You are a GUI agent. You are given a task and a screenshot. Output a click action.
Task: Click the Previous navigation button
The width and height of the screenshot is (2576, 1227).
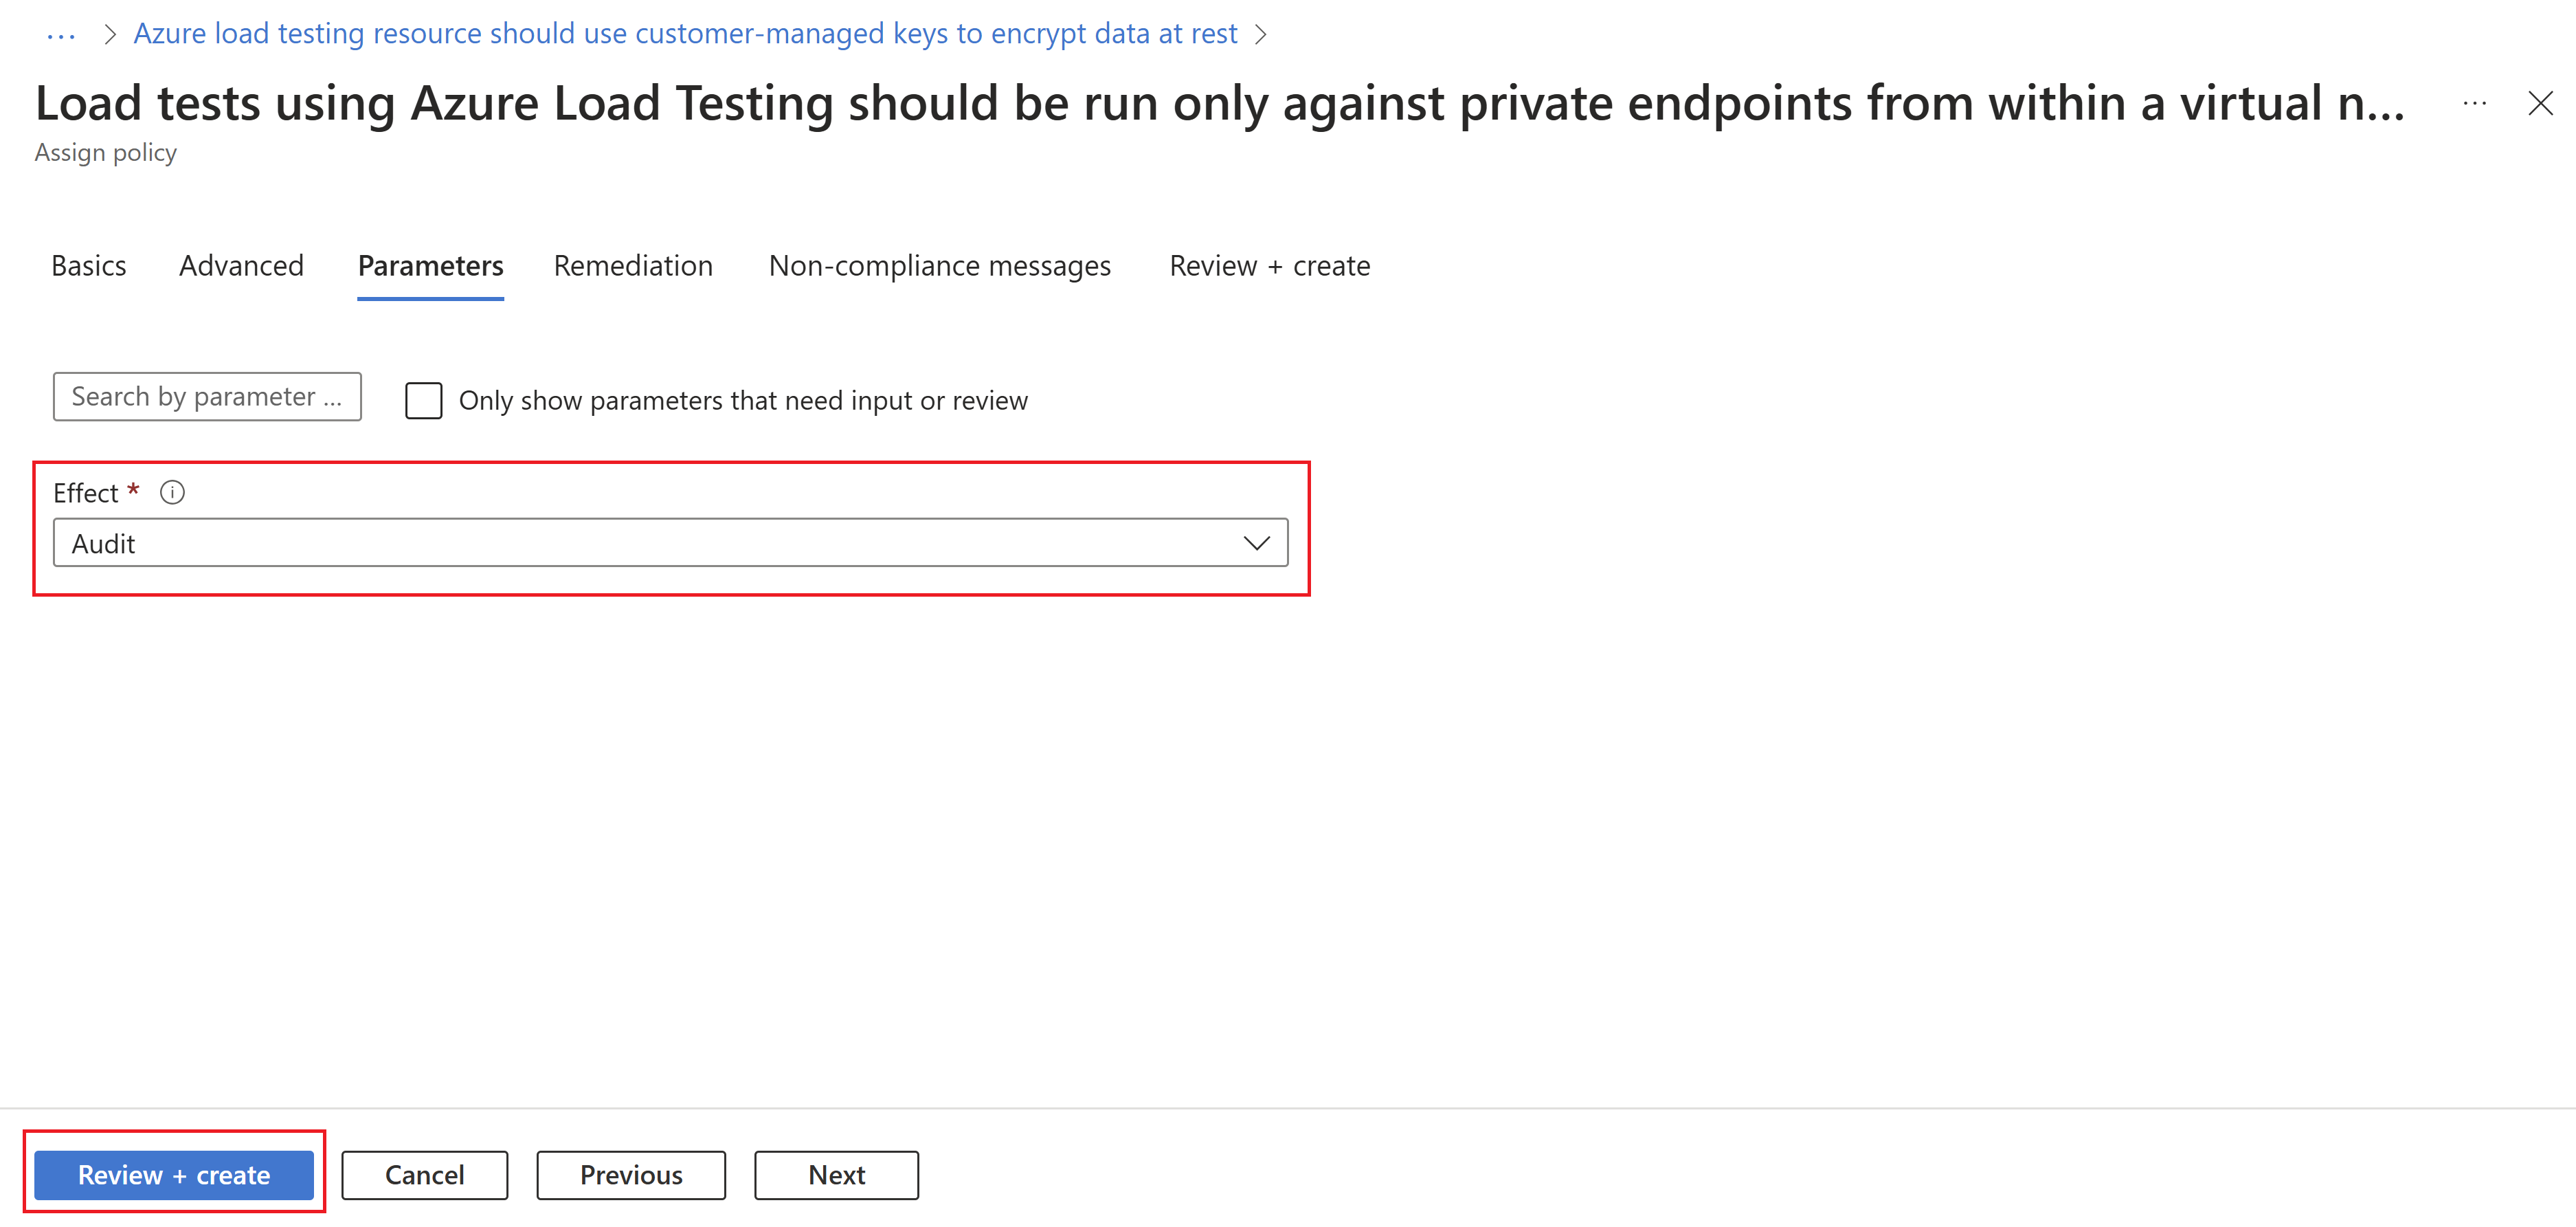click(629, 1175)
